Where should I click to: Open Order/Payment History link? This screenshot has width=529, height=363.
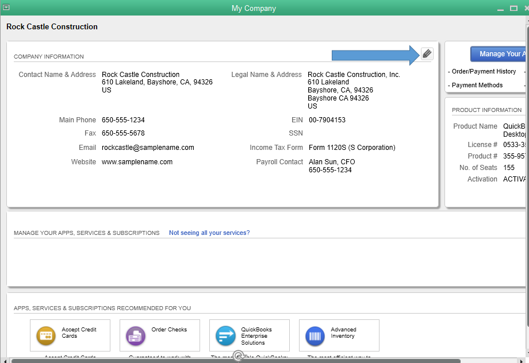click(484, 71)
